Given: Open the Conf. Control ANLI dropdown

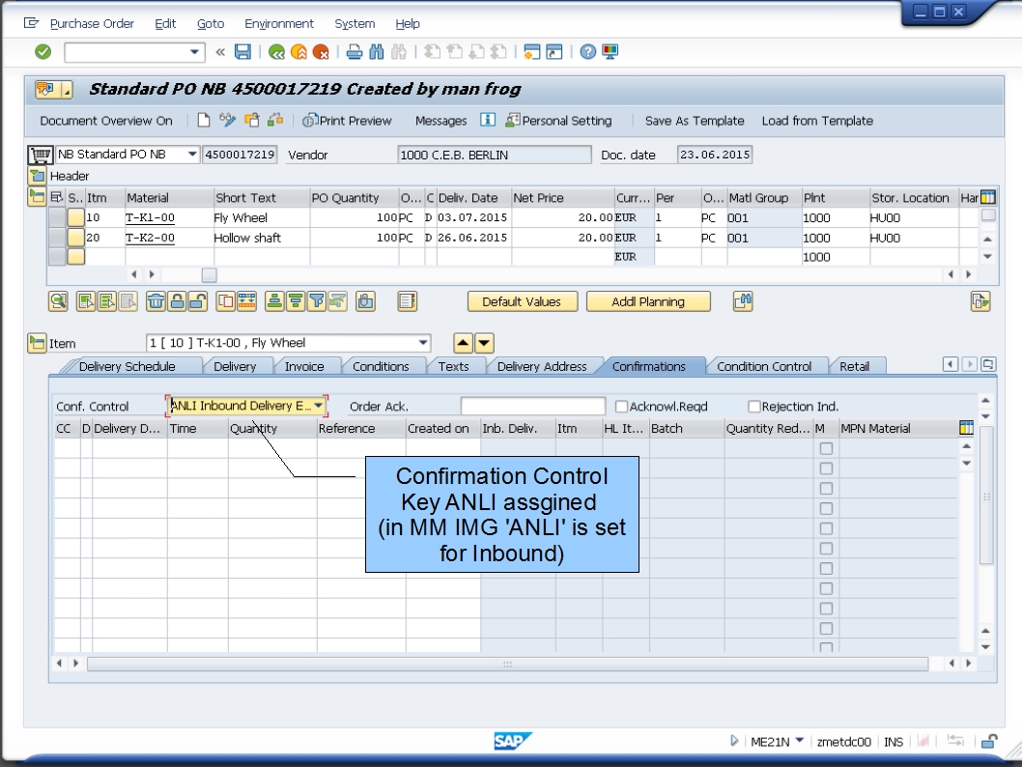Looking at the screenshot, I should click(318, 406).
